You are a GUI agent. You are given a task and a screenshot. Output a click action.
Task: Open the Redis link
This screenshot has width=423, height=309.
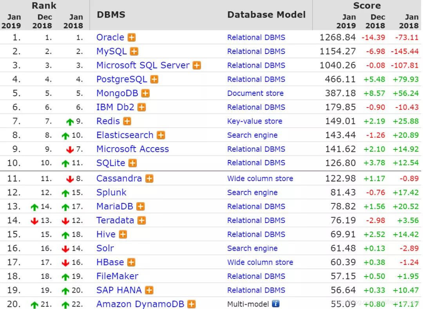pos(108,121)
